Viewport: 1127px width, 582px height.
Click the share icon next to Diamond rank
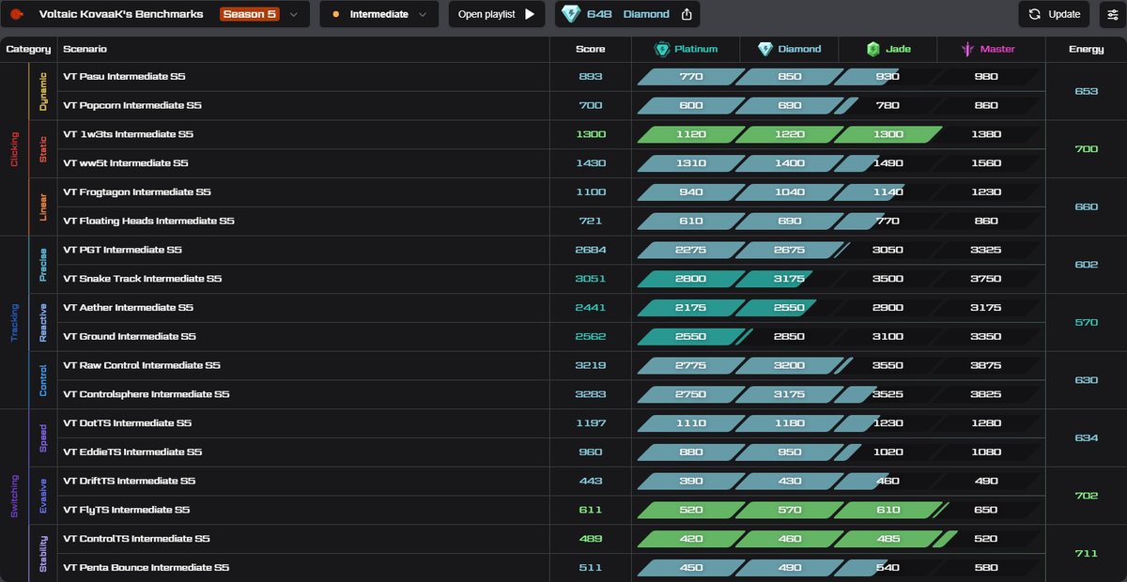click(687, 14)
